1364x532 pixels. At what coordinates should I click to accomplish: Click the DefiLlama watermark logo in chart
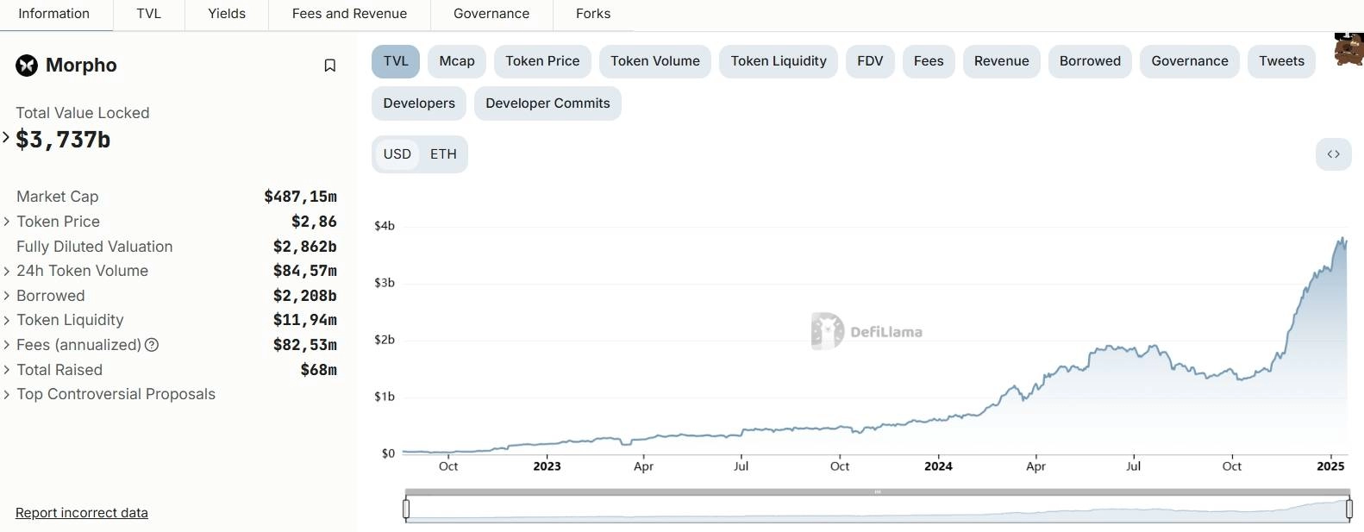click(x=827, y=331)
